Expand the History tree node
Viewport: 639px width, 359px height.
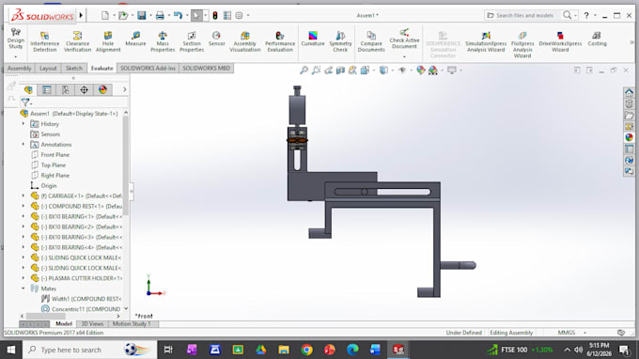click(23, 123)
